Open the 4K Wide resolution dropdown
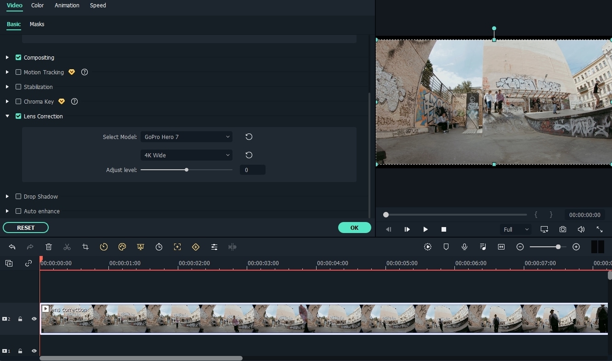612x361 pixels. click(186, 155)
